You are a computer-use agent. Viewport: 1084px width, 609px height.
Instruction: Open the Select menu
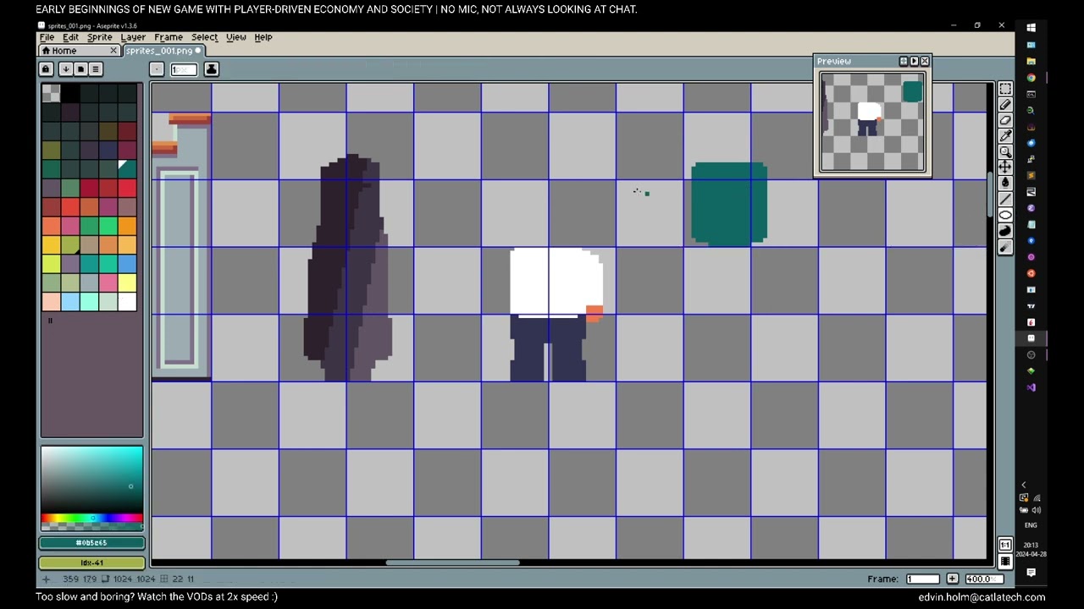click(x=204, y=37)
